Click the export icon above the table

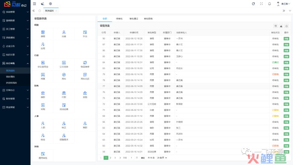(x=281, y=26)
